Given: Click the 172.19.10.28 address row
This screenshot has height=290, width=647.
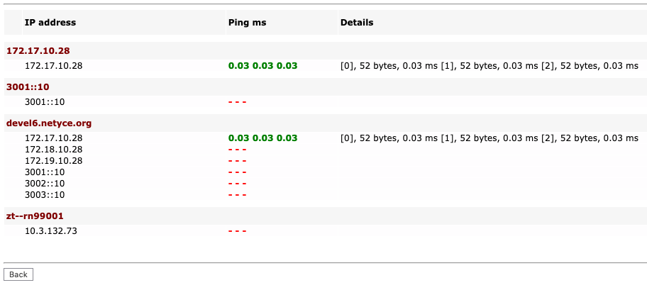Looking at the screenshot, I should coord(54,161).
